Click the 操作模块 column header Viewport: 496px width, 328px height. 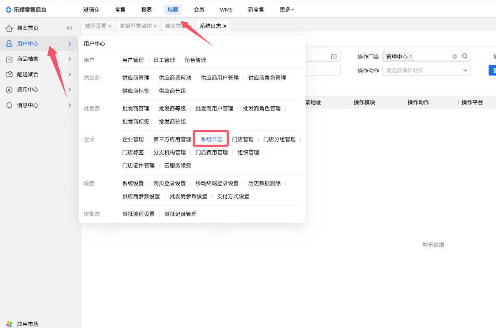[364, 102]
